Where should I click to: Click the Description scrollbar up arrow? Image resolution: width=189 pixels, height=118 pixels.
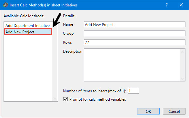tap(182, 52)
